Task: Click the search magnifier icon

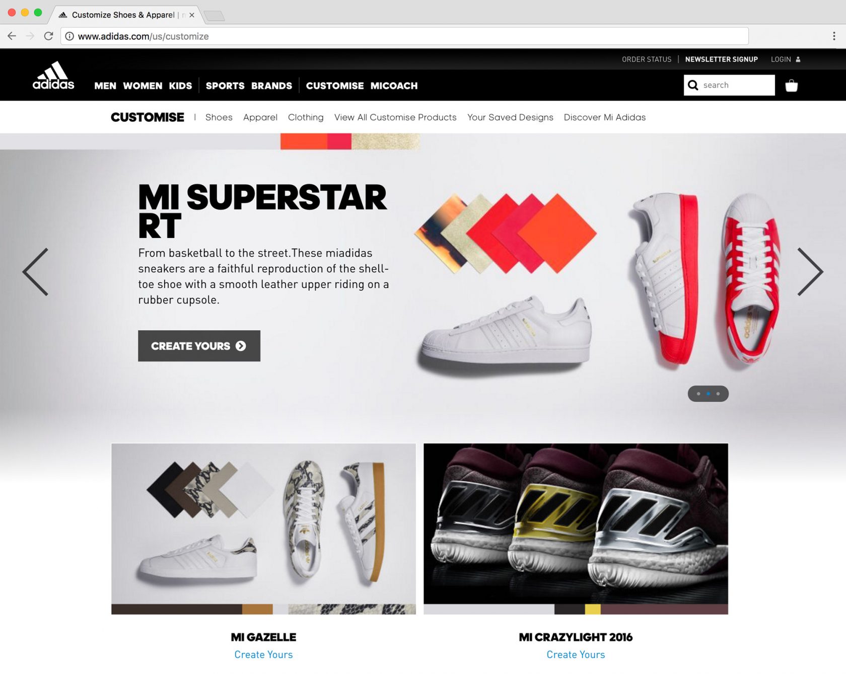Action: click(x=693, y=85)
